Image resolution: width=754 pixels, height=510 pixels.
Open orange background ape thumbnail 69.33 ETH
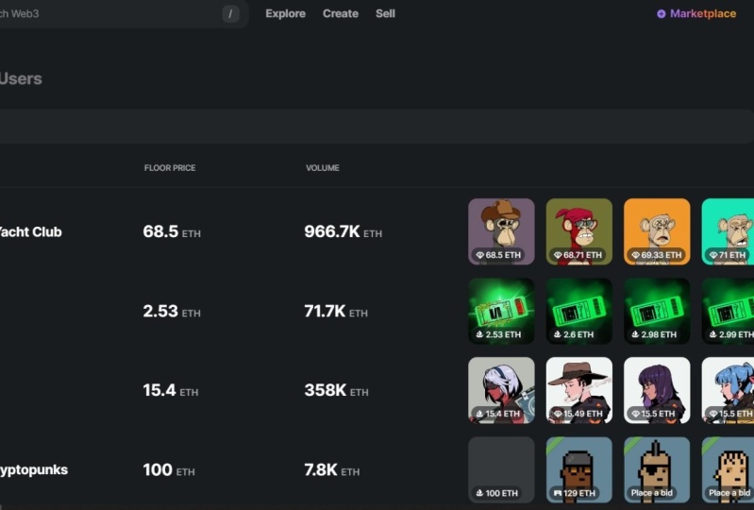[x=657, y=231]
